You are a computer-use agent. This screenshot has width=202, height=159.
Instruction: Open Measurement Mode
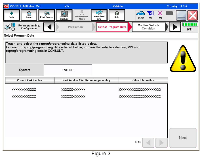tap(82, 15)
